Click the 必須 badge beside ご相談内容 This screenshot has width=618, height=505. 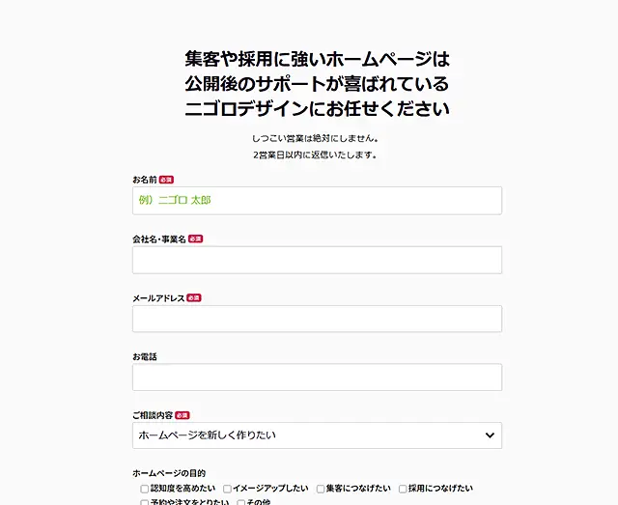click(183, 415)
